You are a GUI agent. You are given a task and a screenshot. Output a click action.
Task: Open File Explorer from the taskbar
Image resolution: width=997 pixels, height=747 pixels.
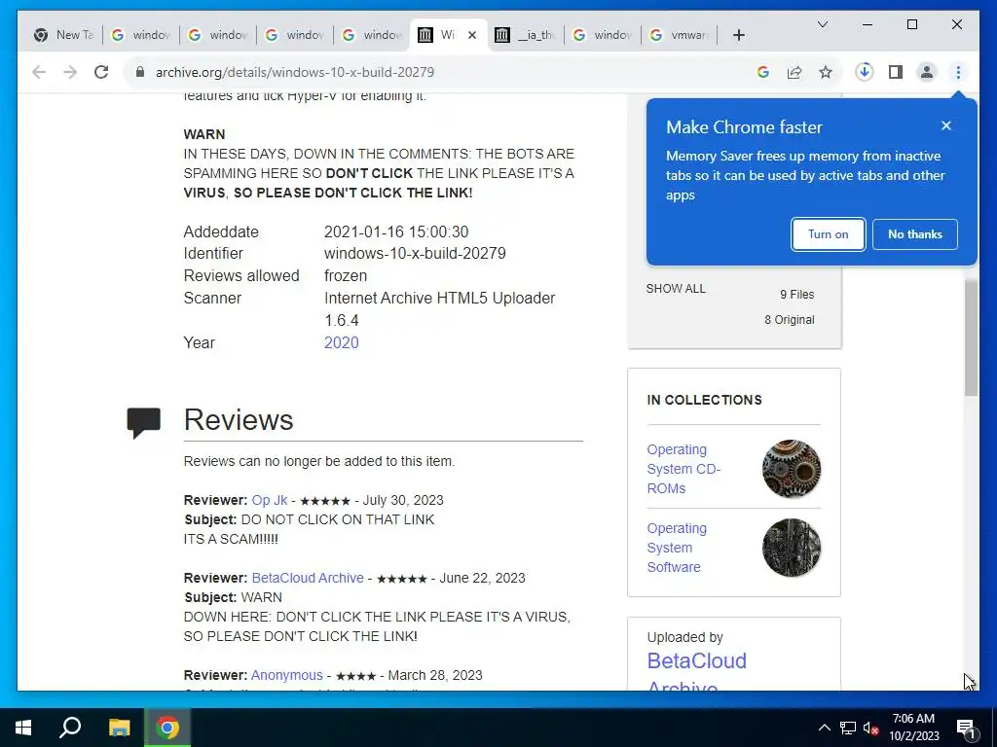click(x=119, y=728)
